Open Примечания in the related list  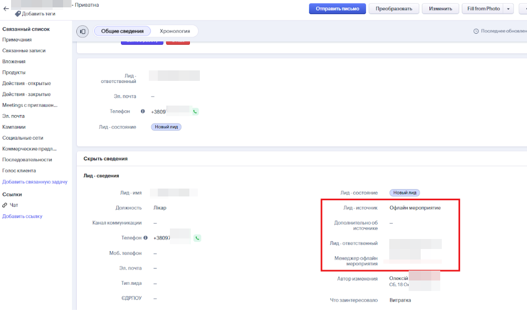17,40
